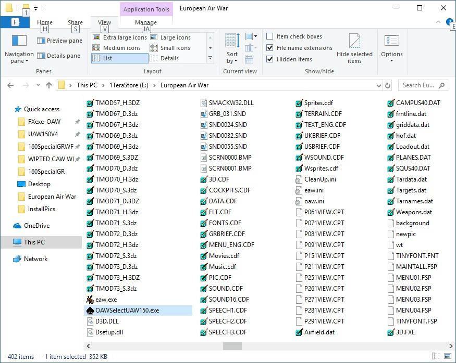This screenshot has width=456, height=363.
Task: Switch to the Share ribbon tab
Action: click(x=76, y=22)
